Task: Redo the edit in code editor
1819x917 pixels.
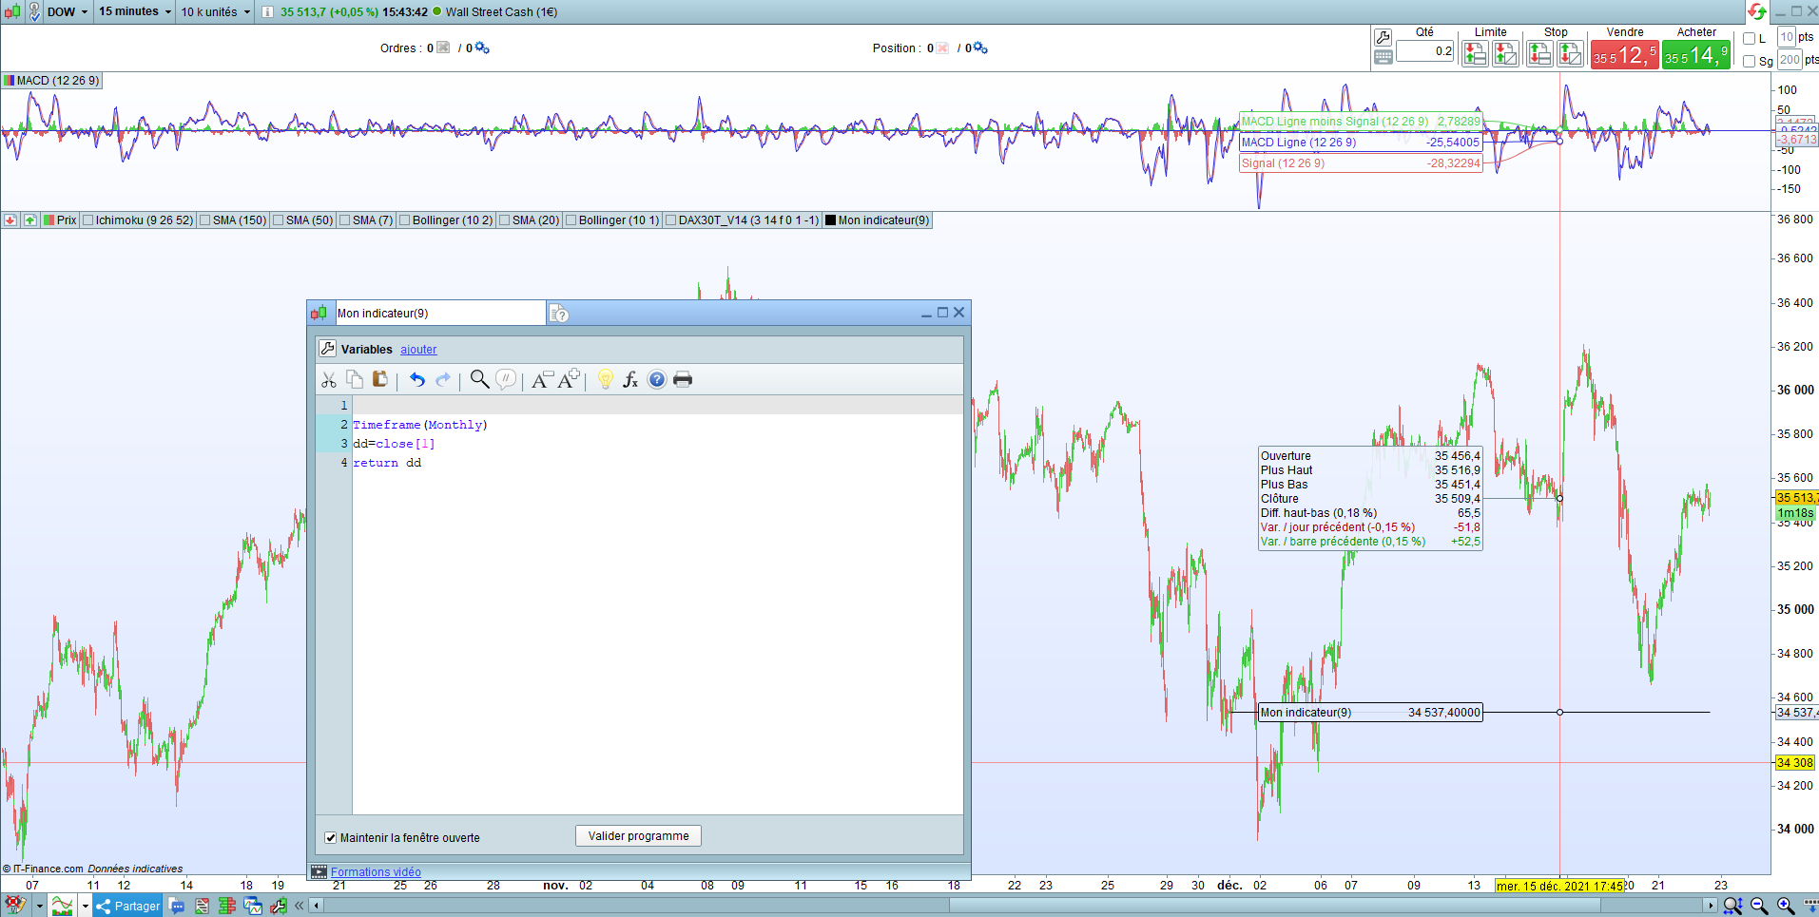Action: tap(443, 380)
